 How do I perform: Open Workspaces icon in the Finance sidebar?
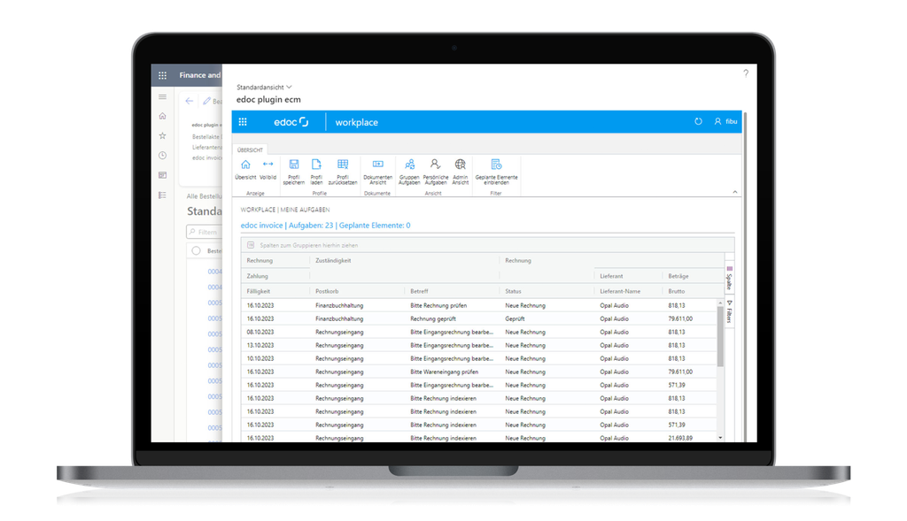tap(163, 175)
